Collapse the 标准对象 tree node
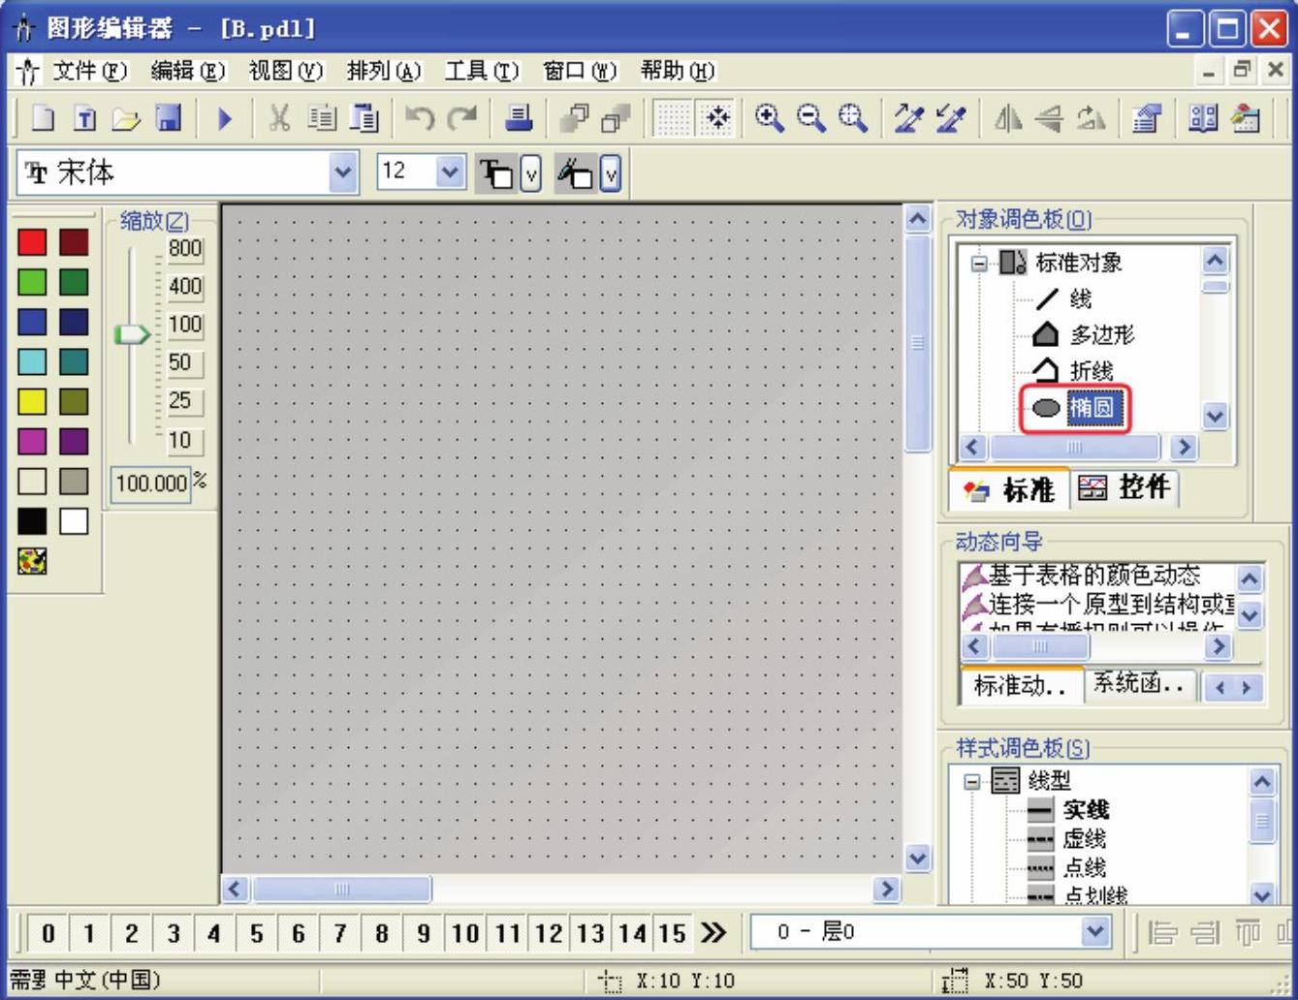Viewport: 1298px width, 1000px height. coord(980,263)
